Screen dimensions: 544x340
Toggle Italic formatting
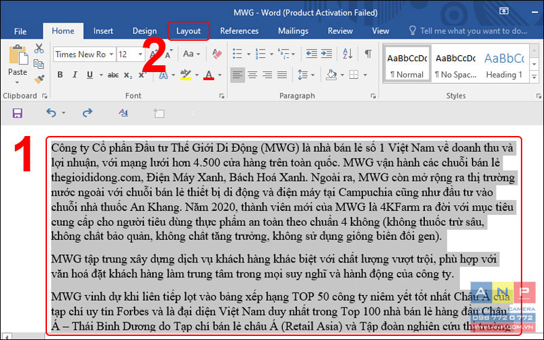[75, 75]
